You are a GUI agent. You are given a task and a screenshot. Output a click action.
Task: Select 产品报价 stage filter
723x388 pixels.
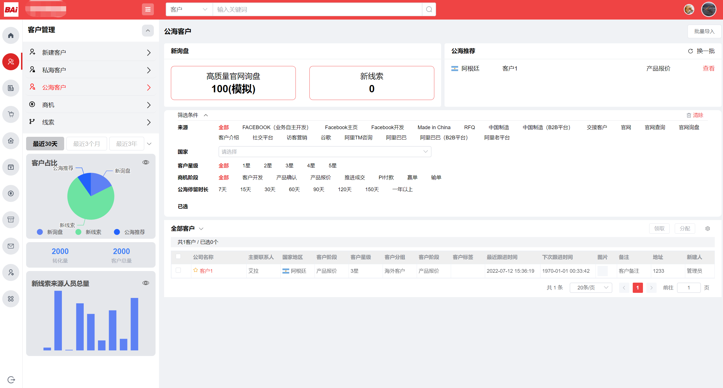(320, 178)
